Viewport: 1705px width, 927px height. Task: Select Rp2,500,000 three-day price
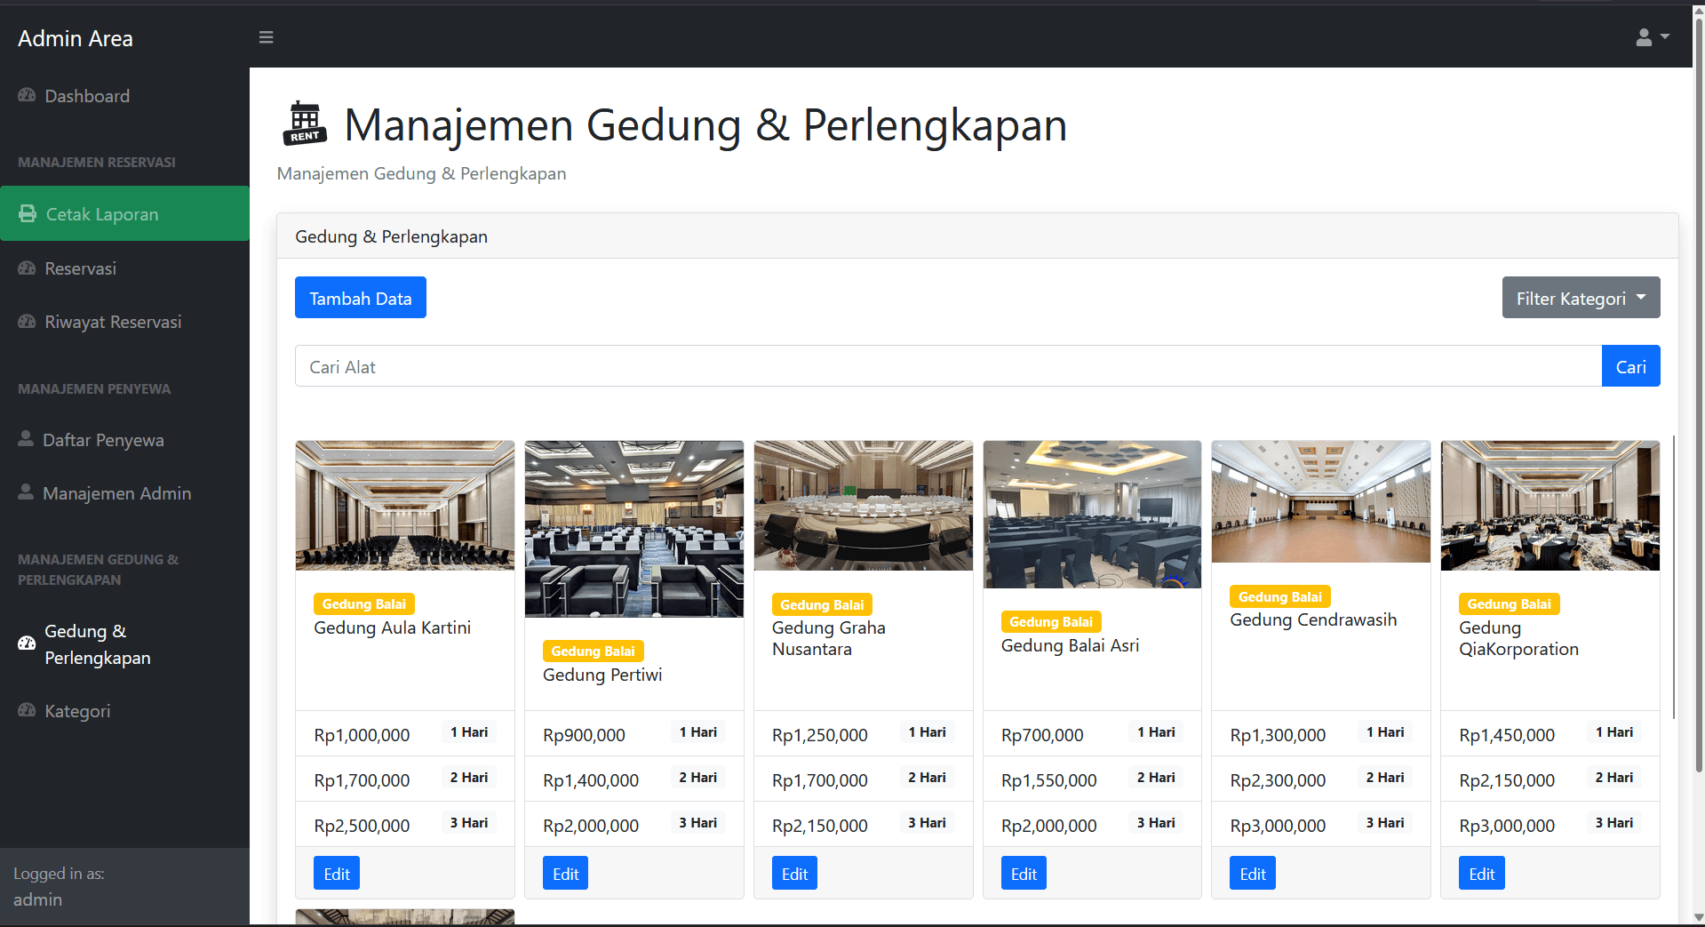point(362,826)
